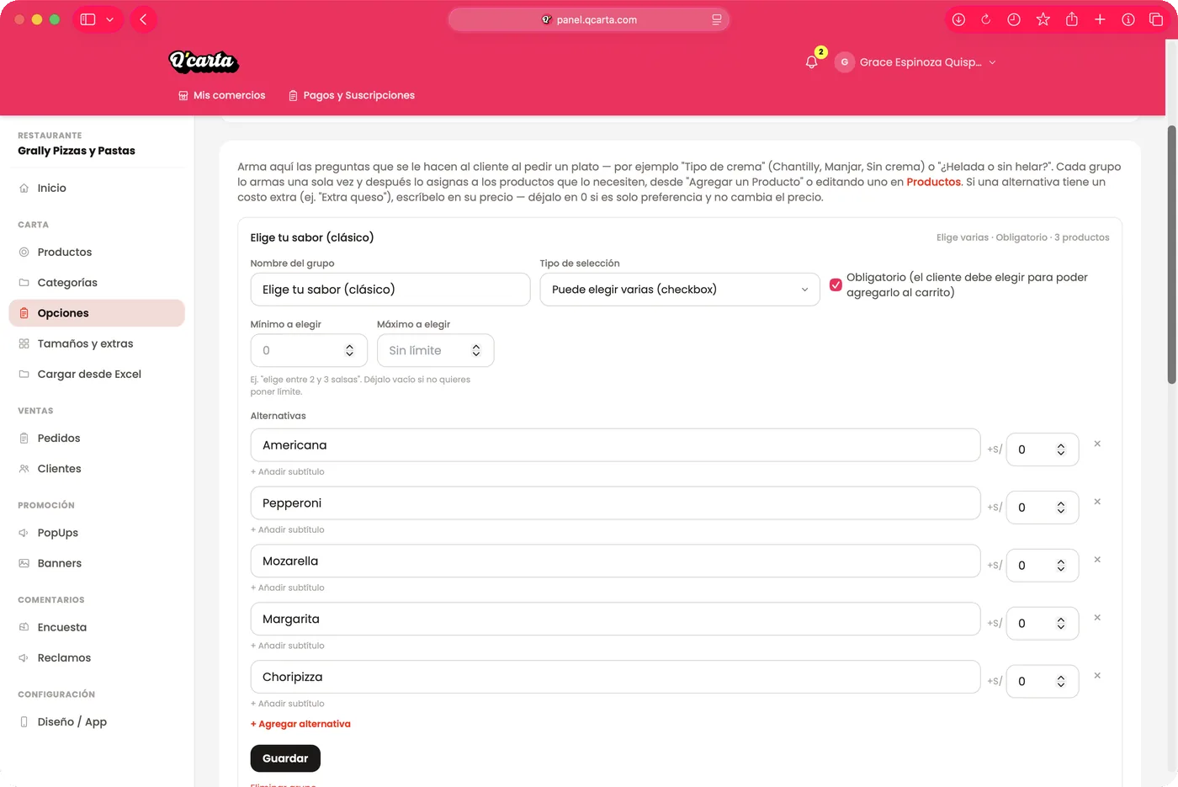Bookmark page with the star icon
Image resolution: width=1178 pixels, height=787 pixels.
pos(1043,19)
